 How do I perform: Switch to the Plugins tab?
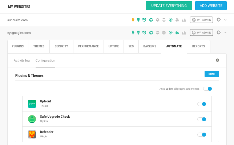(18, 46)
